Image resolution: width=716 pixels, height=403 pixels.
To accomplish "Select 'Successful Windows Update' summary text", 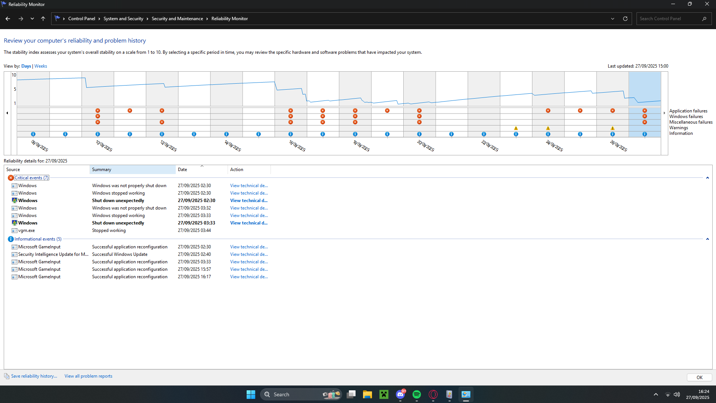I will pyautogui.click(x=120, y=254).
